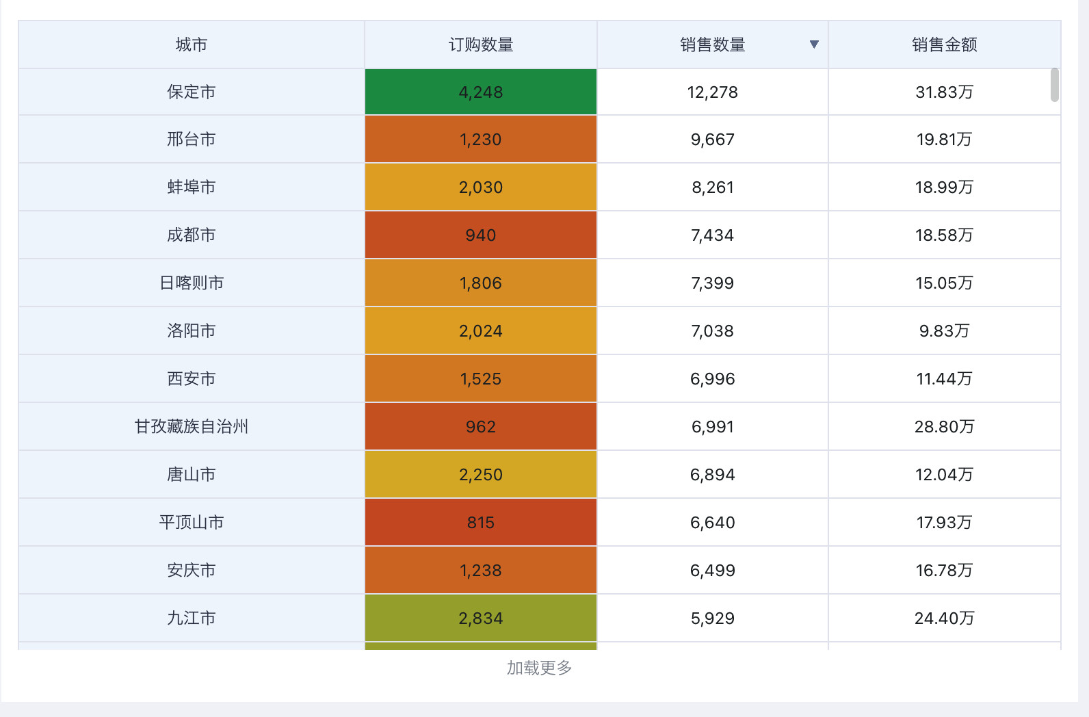Screen dimensions: 1089x717
Task: Click the 甘孜藏族自治州 cell
Action: pos(192,427)
